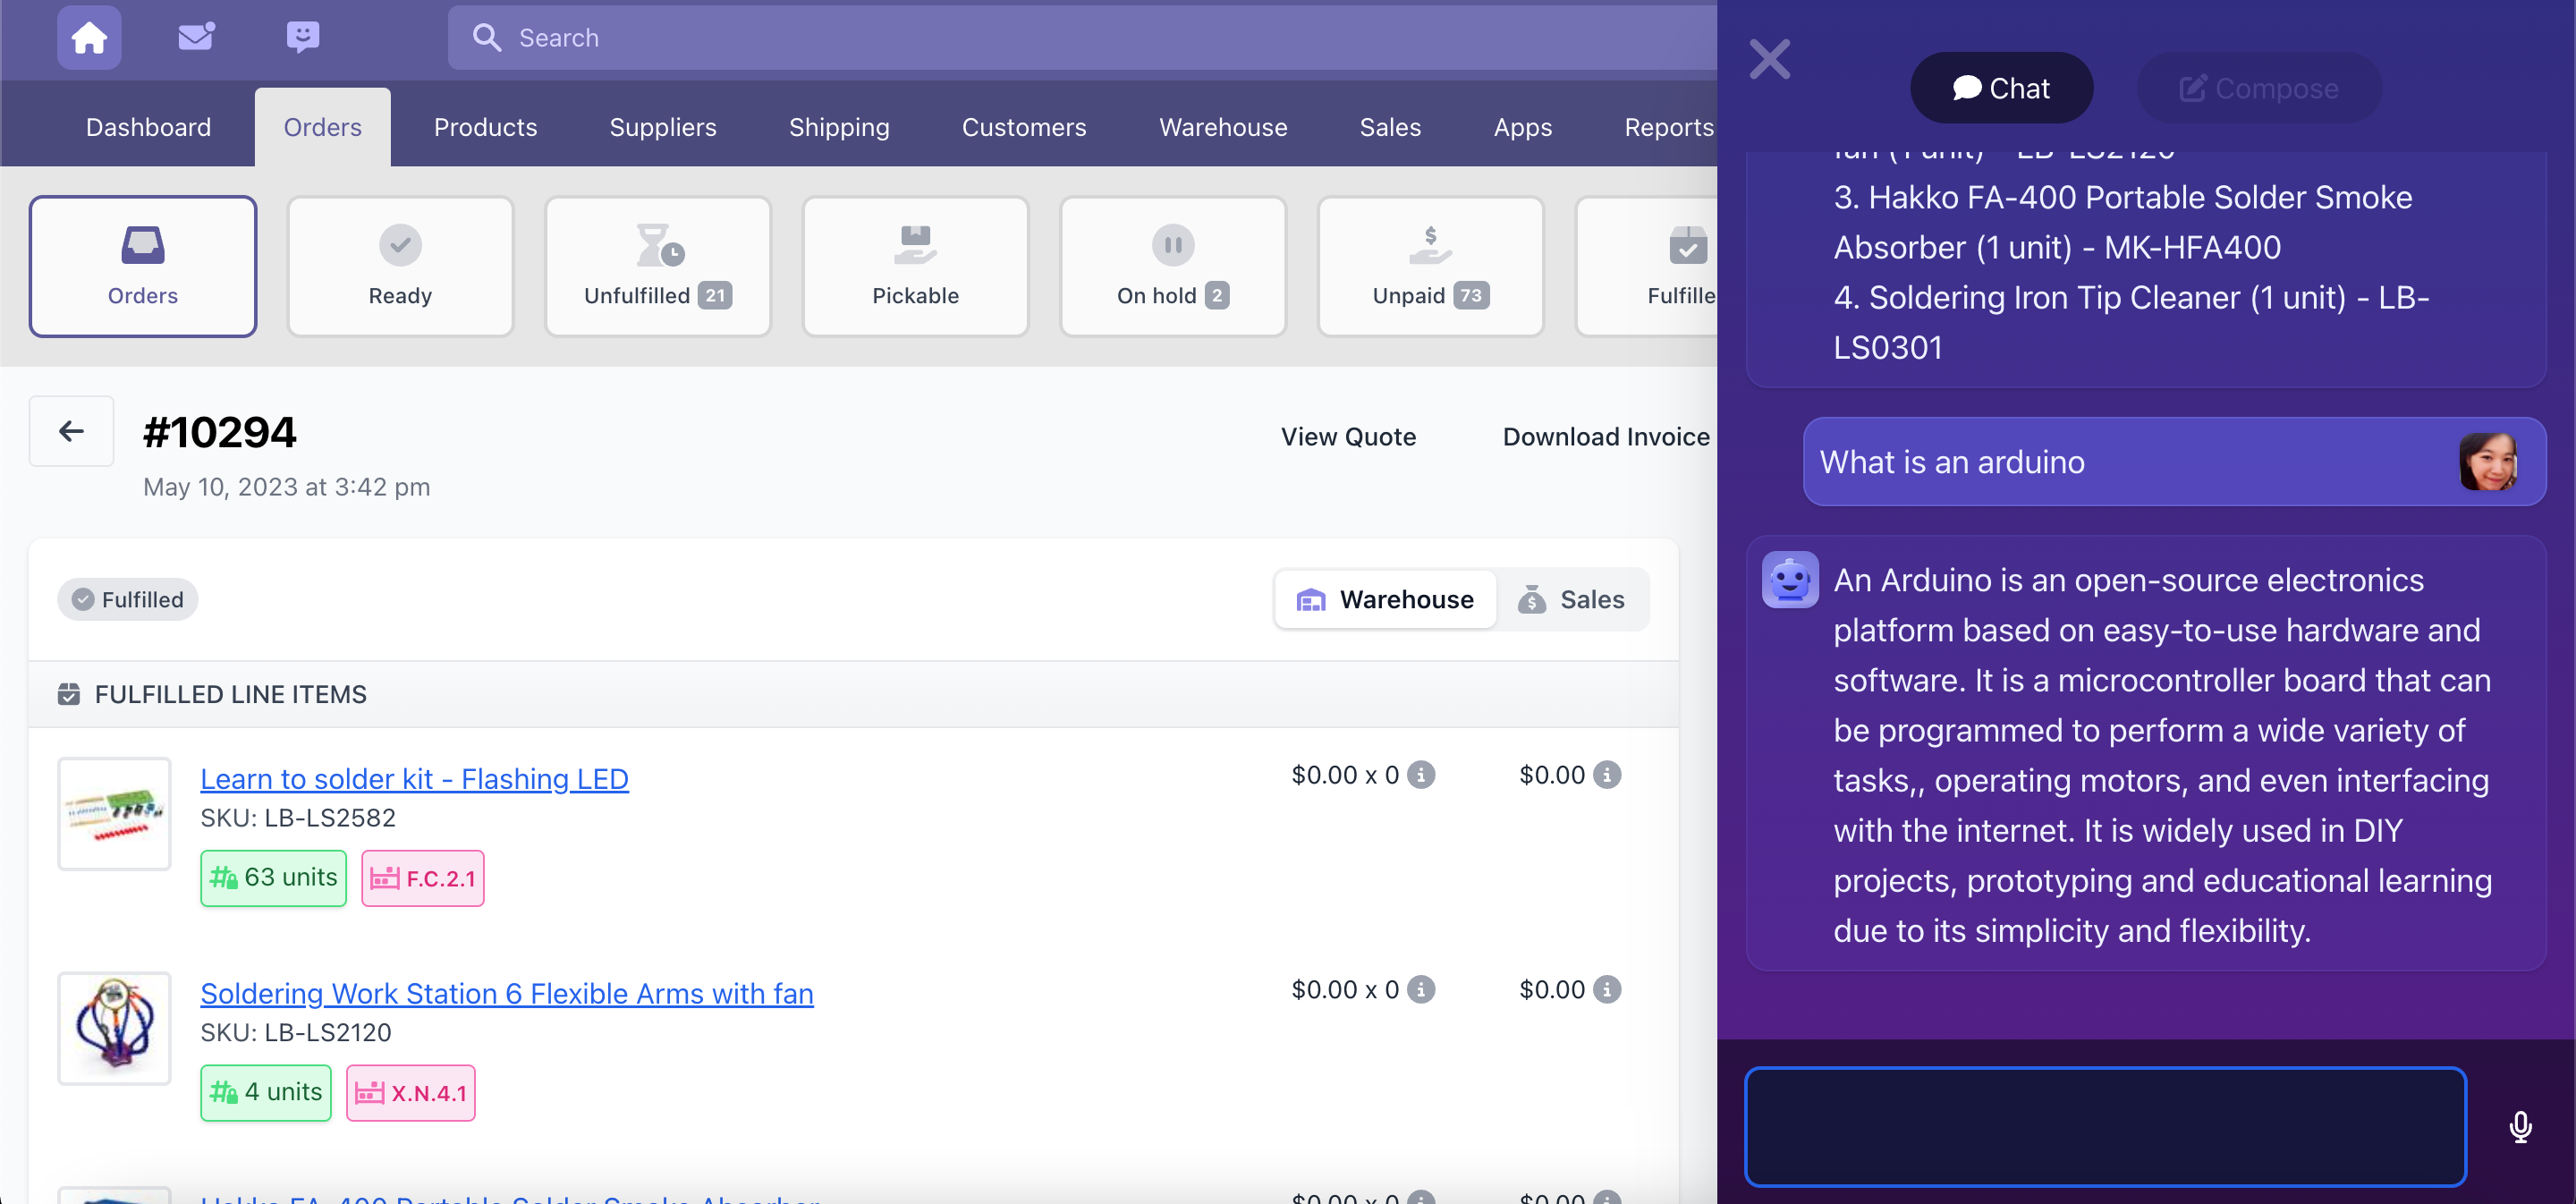Image resolution: width=2576 pixels, height=1204 pixels.
Task: Go to the Products tab
Action: tap(485, 127)
